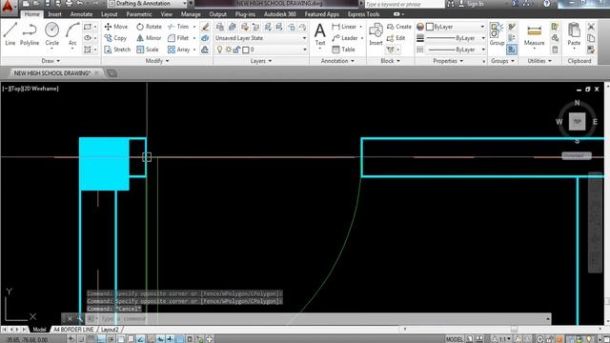Select the Polyline tool
The image size is (610, 343).
click(30, 34)
